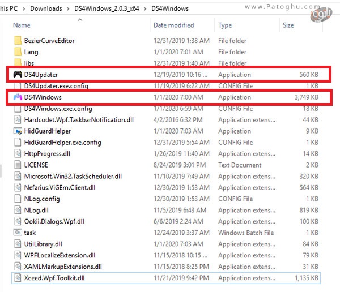
Task: Select the Microsoft.Win32.TaskScheduler.dll file name
Action: tap(73, 176)
